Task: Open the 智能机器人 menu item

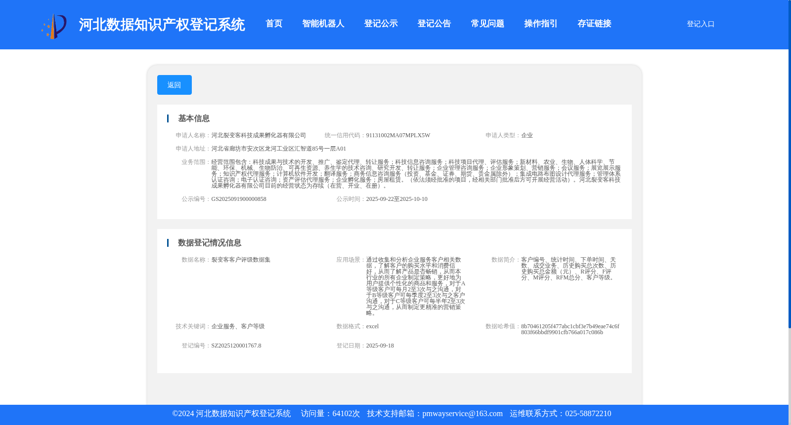Action: coord(323,24)
